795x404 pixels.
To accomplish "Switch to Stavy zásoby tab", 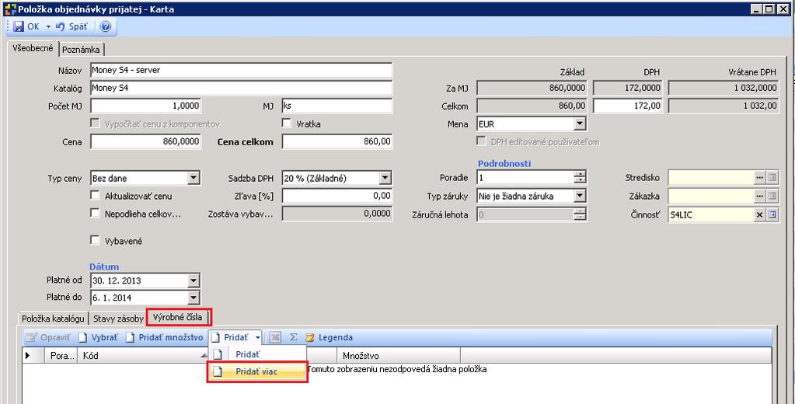I will pos(118,319).
